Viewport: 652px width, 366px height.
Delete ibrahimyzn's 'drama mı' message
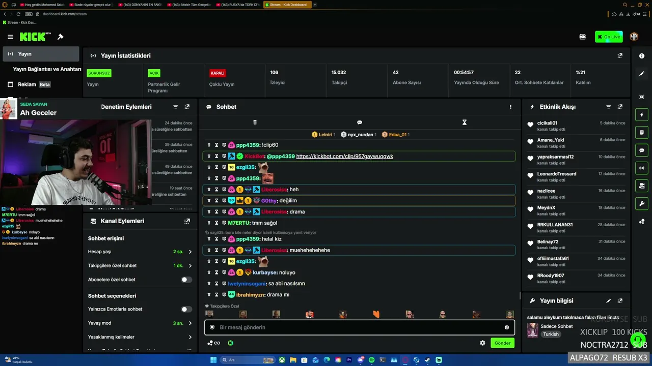click(209, 295)
